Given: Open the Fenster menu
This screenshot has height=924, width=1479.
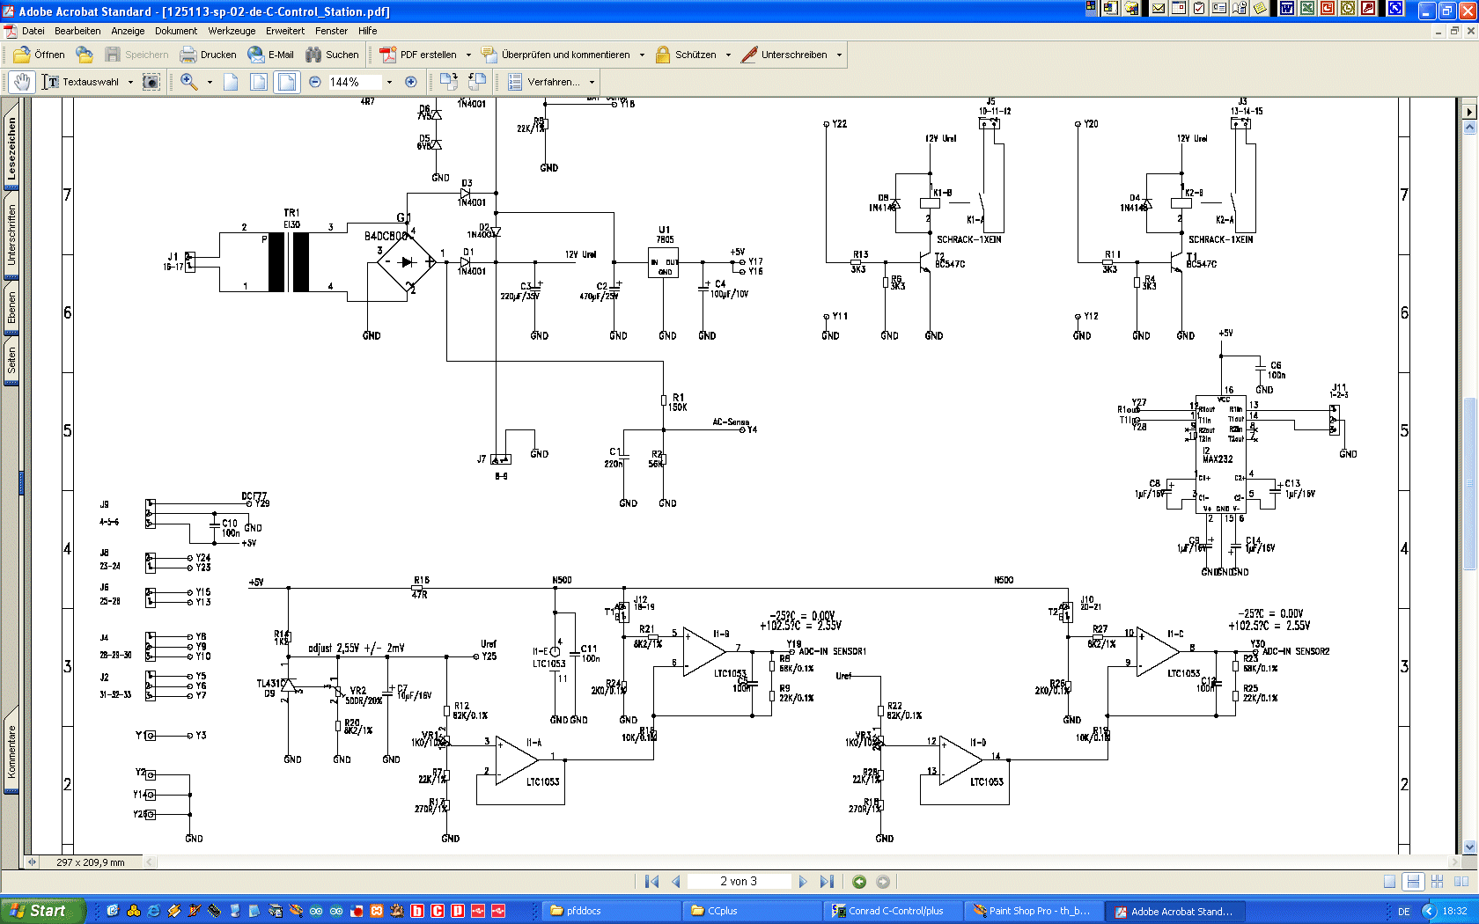Looking at the screenshot, I should [331, 31].
